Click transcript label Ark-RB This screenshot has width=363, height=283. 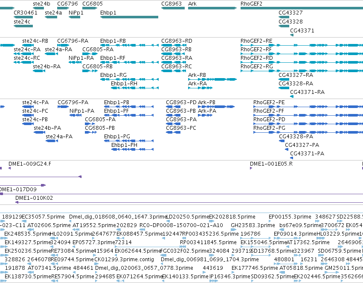[197, 75]
